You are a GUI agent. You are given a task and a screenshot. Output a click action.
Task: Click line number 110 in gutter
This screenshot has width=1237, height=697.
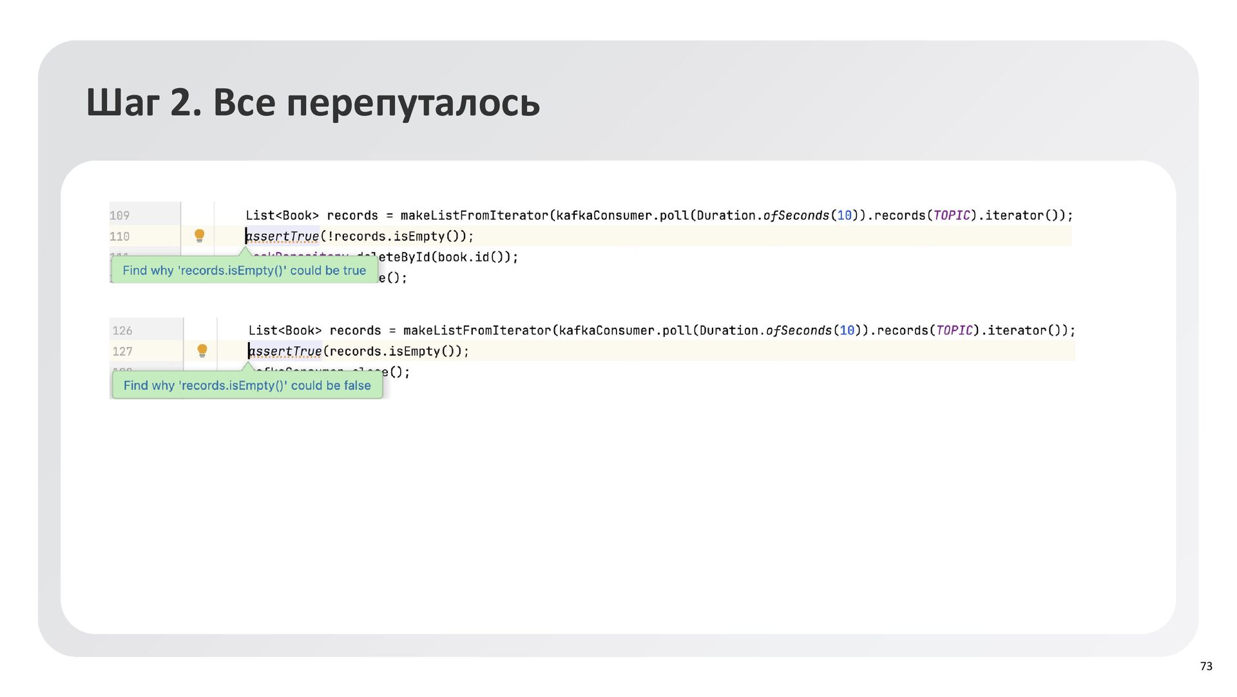(120, 236)
